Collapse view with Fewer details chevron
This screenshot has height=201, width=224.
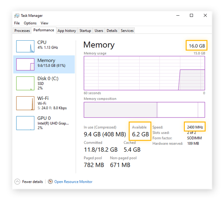pyautogui.click(x=17, y=182)
